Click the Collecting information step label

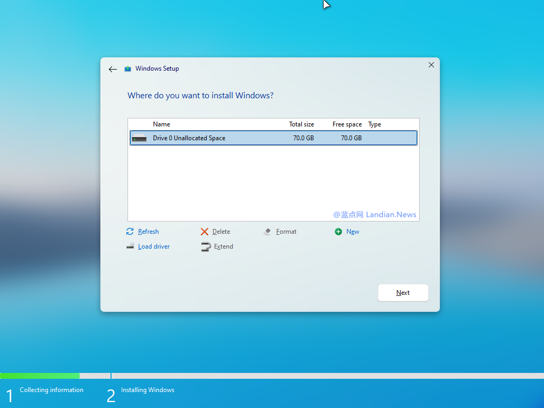tap(52, 389)
